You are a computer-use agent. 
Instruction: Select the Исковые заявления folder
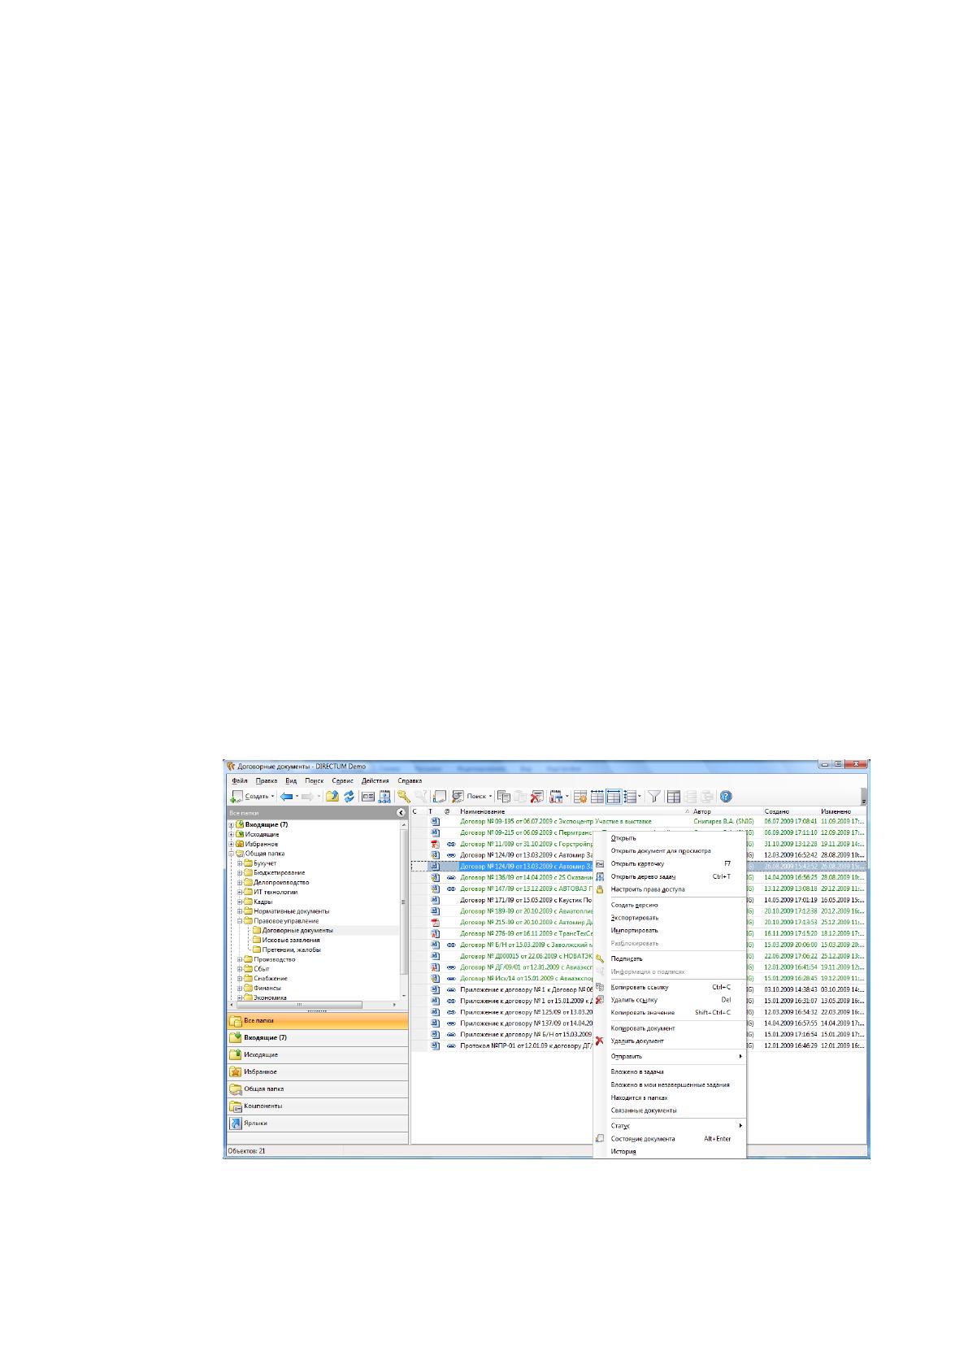[291, 940]
